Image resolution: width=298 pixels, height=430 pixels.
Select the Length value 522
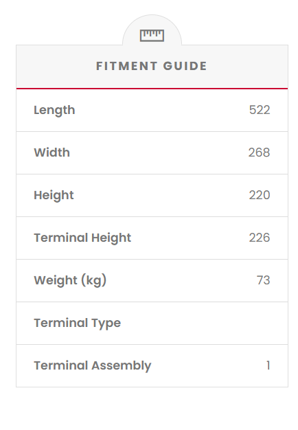click(x=260, y=110)
